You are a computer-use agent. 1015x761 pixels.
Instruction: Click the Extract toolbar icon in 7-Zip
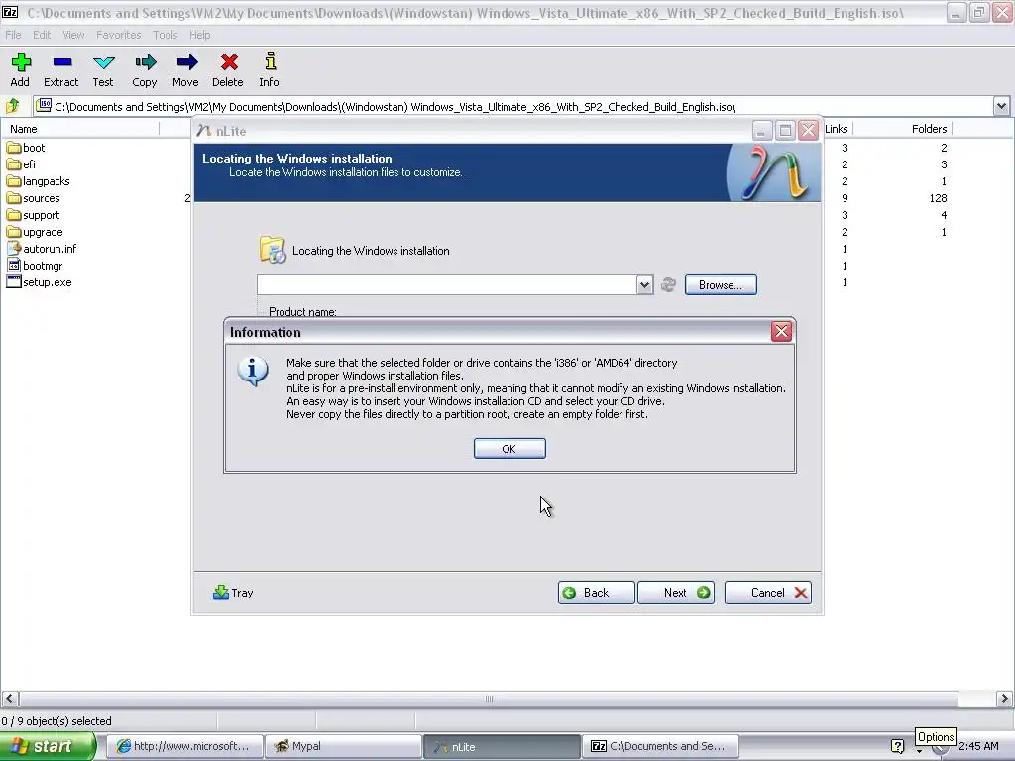61,70
